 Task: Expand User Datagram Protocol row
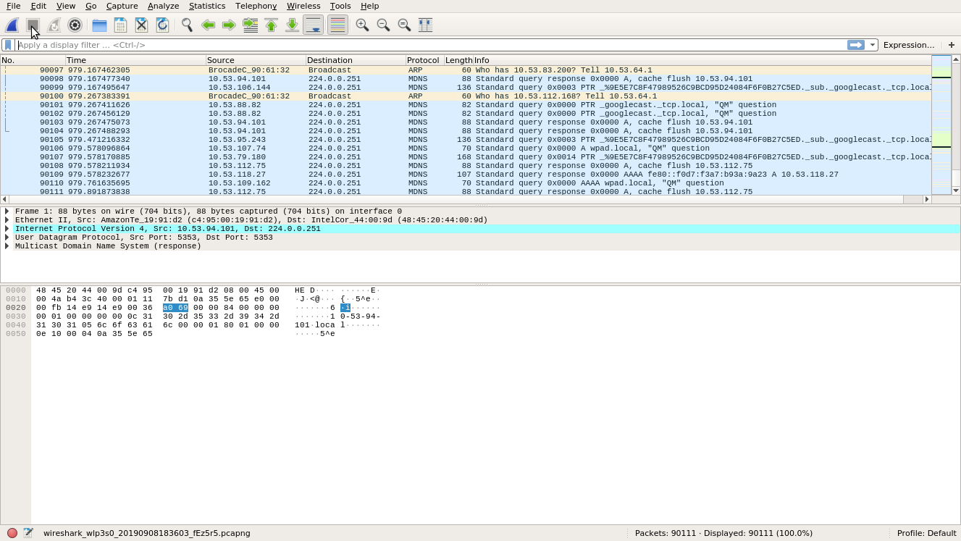click(x=7, y=238)
